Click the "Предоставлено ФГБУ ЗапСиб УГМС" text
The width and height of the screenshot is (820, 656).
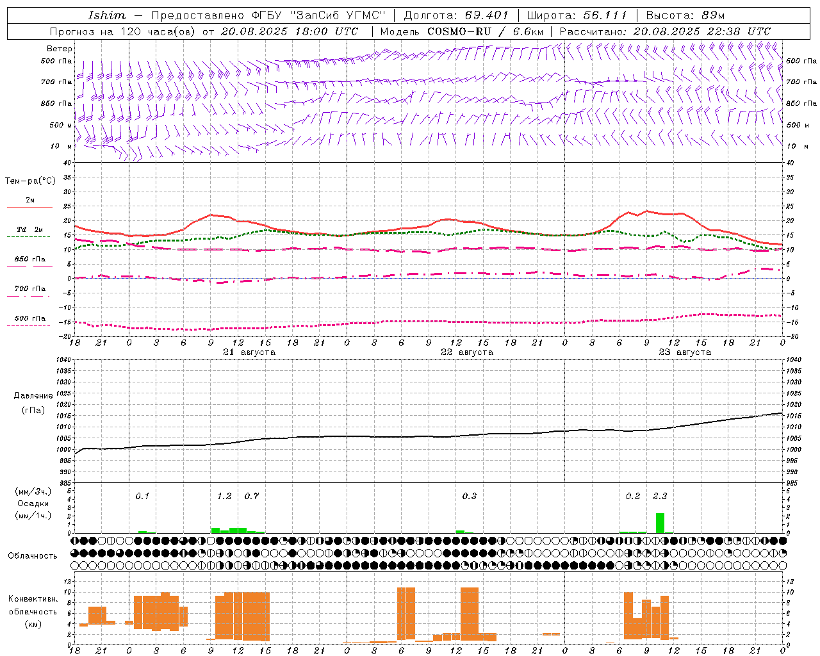click(x=268, y=15)
